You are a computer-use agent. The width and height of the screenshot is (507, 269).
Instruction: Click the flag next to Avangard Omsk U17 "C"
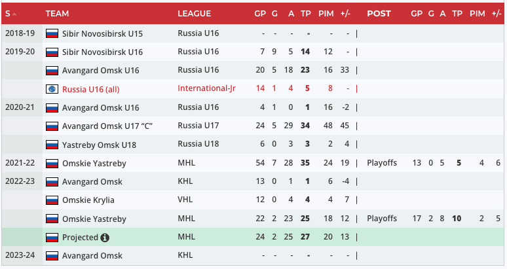(x=52, y=126)
